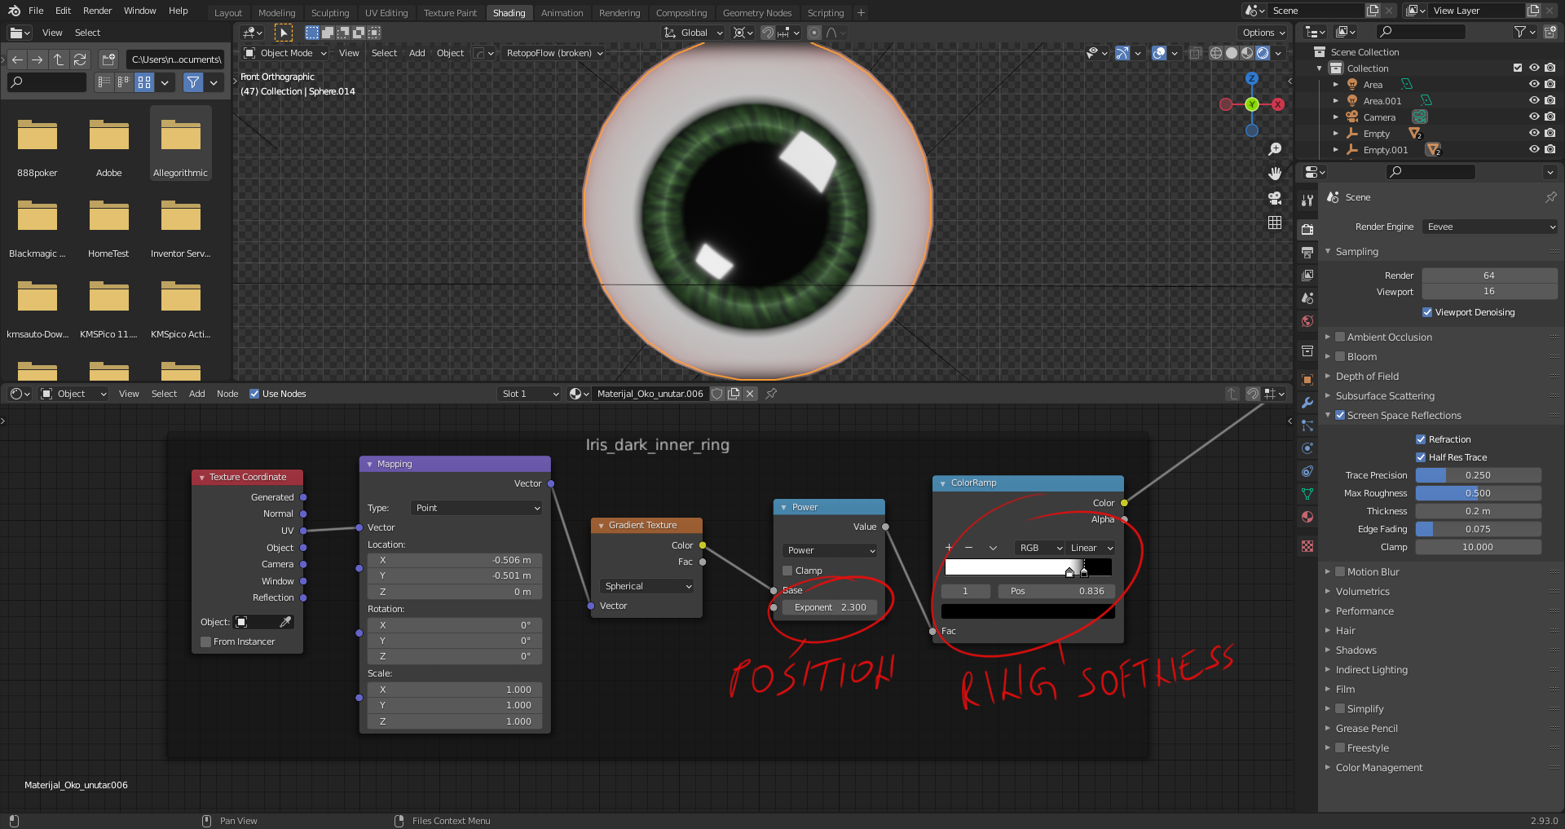Open the Render Engine dropdown
1565x829 pixels.
1489,227
